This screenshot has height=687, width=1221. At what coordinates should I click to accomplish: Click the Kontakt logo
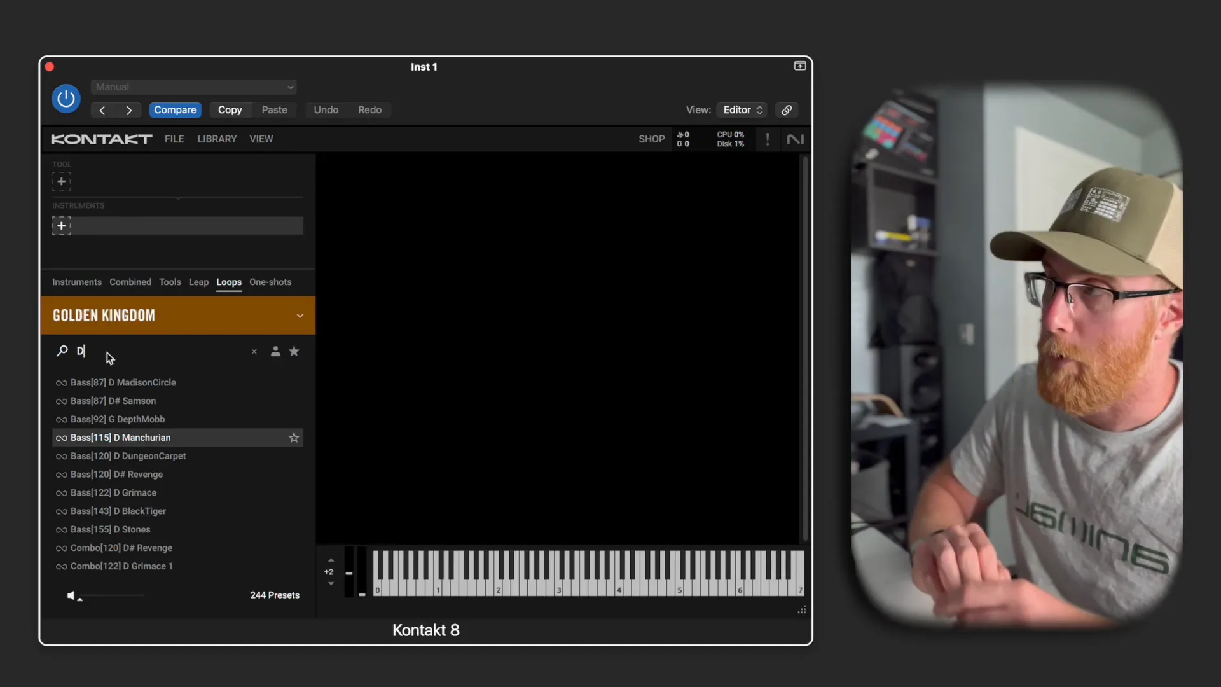click(x=102, y=139)
